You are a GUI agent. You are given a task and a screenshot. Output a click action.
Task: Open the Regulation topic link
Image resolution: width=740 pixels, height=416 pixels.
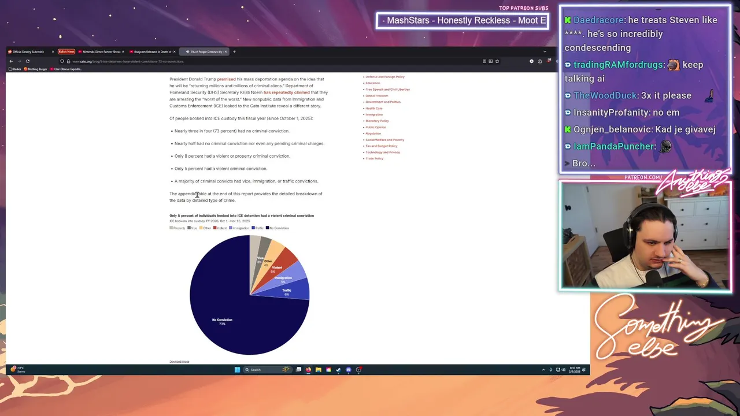373,133
